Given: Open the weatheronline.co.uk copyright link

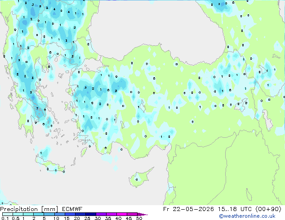Looking at the screenshot, I should point(247,216).
